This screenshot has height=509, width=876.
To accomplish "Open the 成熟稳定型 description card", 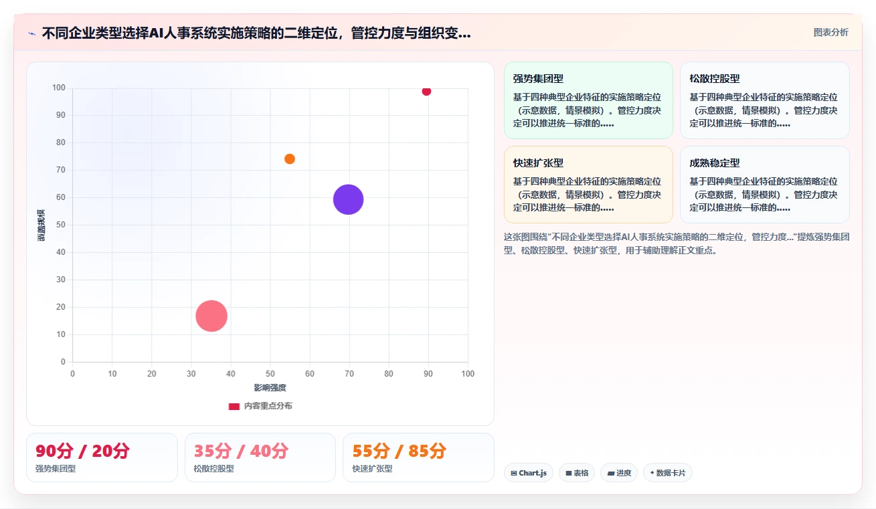I will [765, 185].
